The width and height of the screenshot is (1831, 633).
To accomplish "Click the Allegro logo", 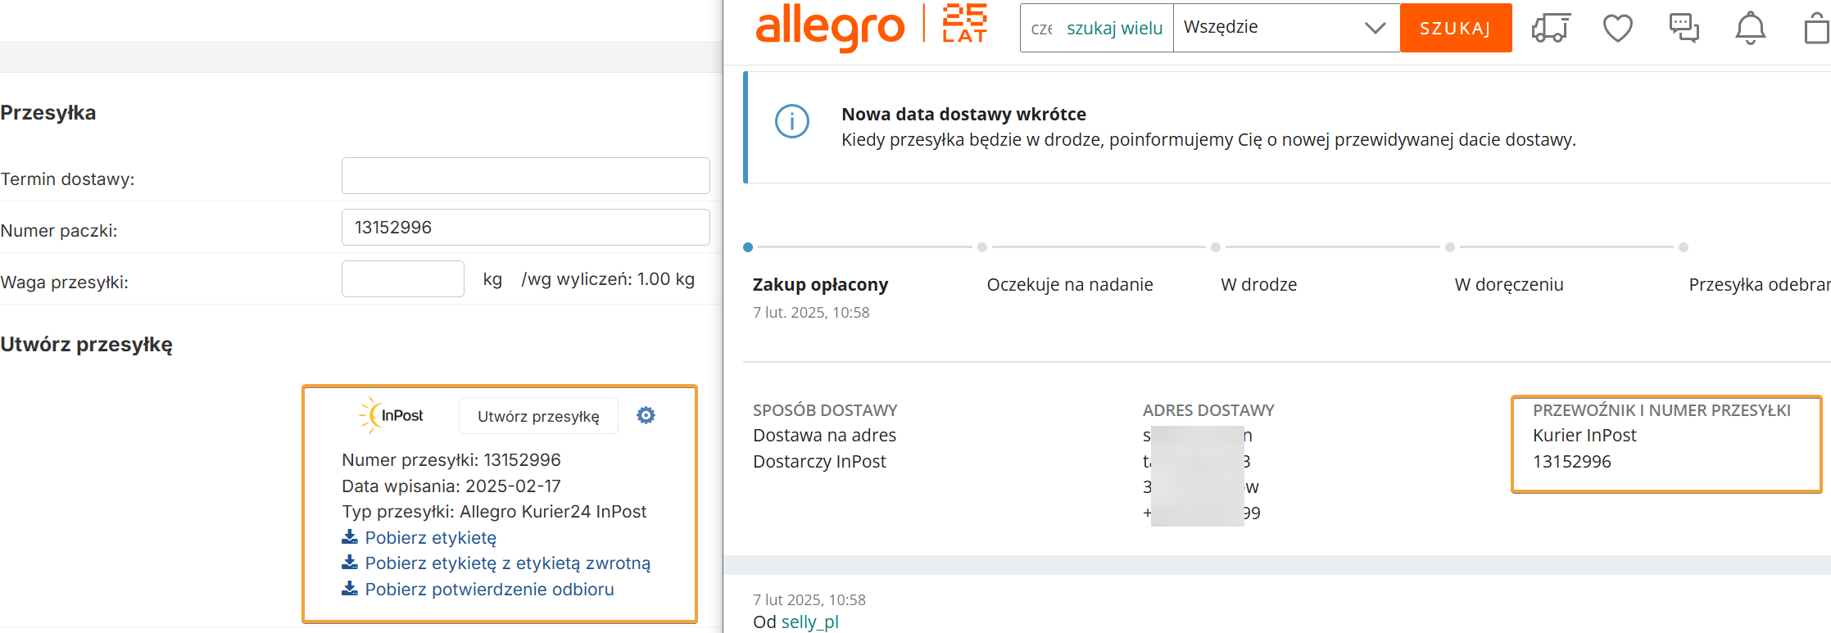I will click(x=829, y=28).
